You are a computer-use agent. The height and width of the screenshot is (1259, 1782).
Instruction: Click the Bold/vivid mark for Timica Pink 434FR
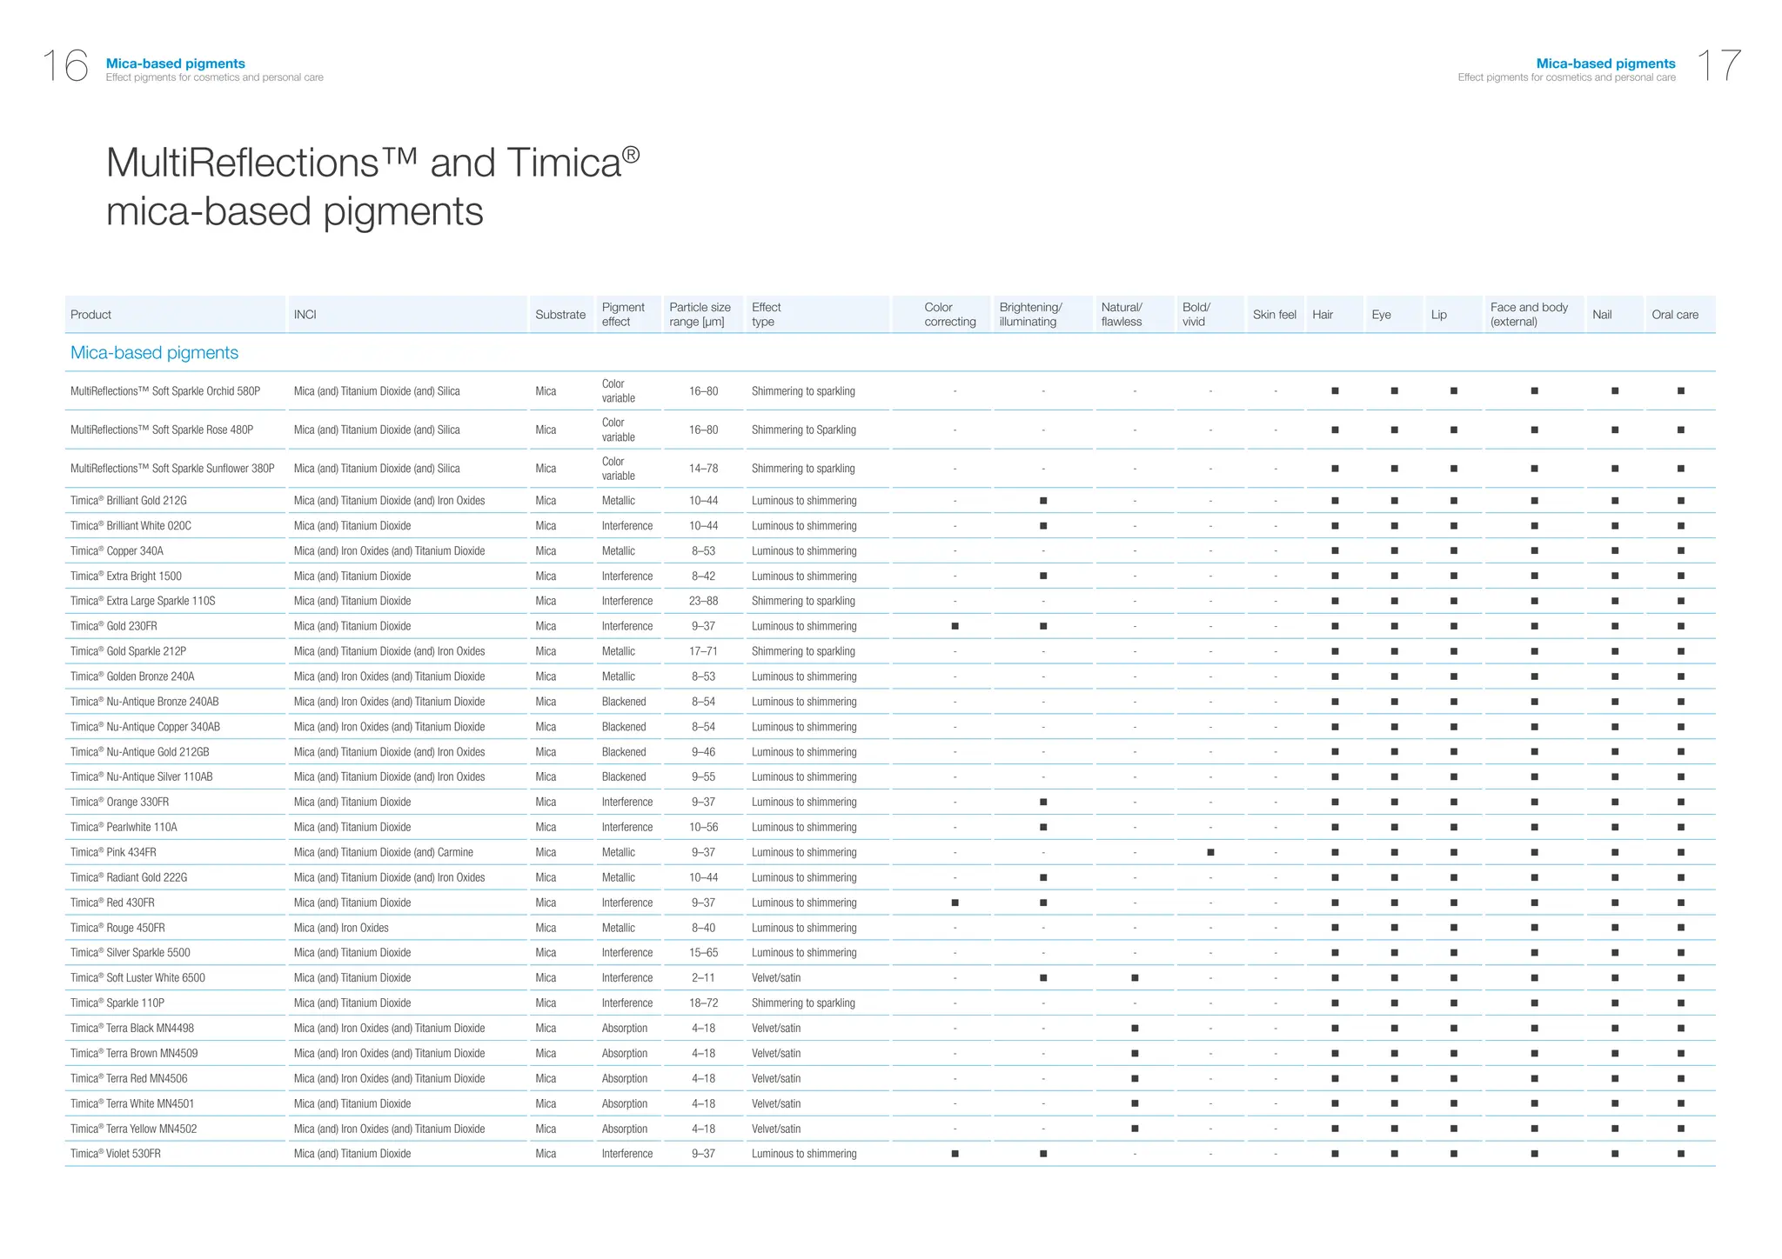click(1210, 853)
